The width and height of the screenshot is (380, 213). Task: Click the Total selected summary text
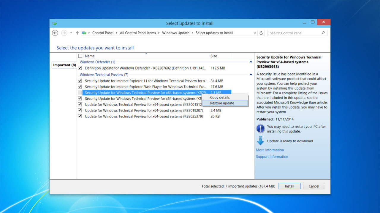point(238,186)
